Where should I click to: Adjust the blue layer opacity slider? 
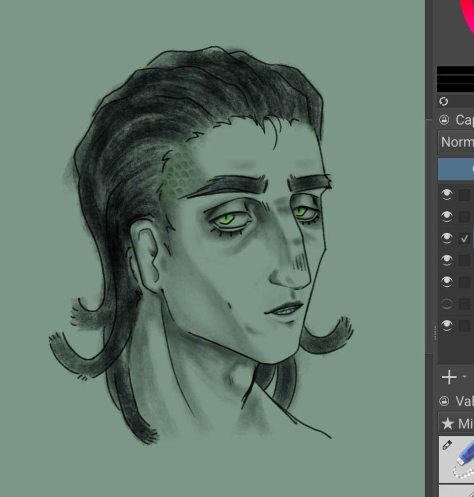[456, 169]
